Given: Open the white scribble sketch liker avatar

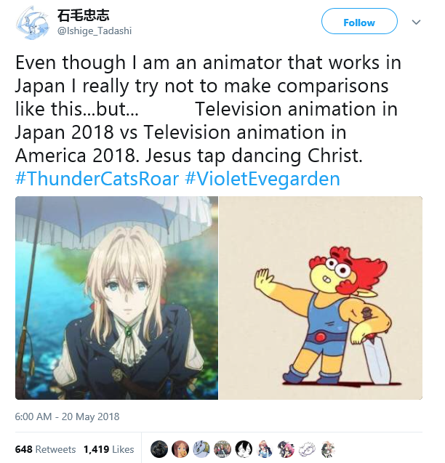Looking at the screenshot, I should pyautogui.click(x=308, y=449).
